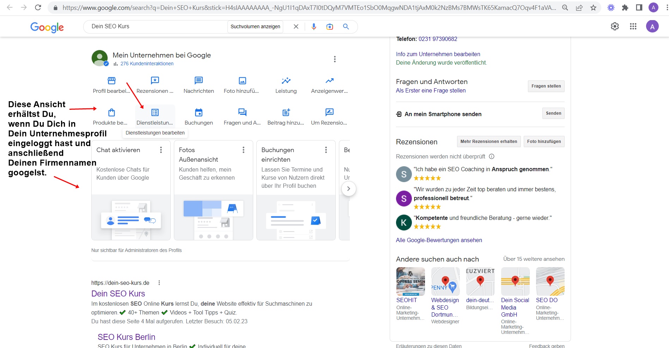Open the Google apps grid
This screenshot has width=669, height=348.
point(633,26)
